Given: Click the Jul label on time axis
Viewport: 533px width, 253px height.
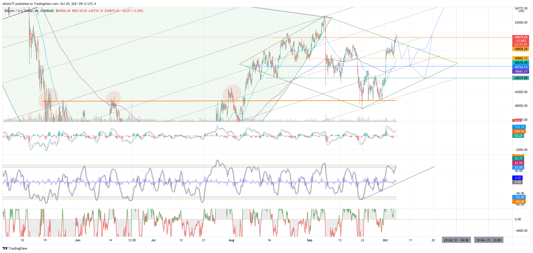Looking at the screenshot, I should click(153, 240).
